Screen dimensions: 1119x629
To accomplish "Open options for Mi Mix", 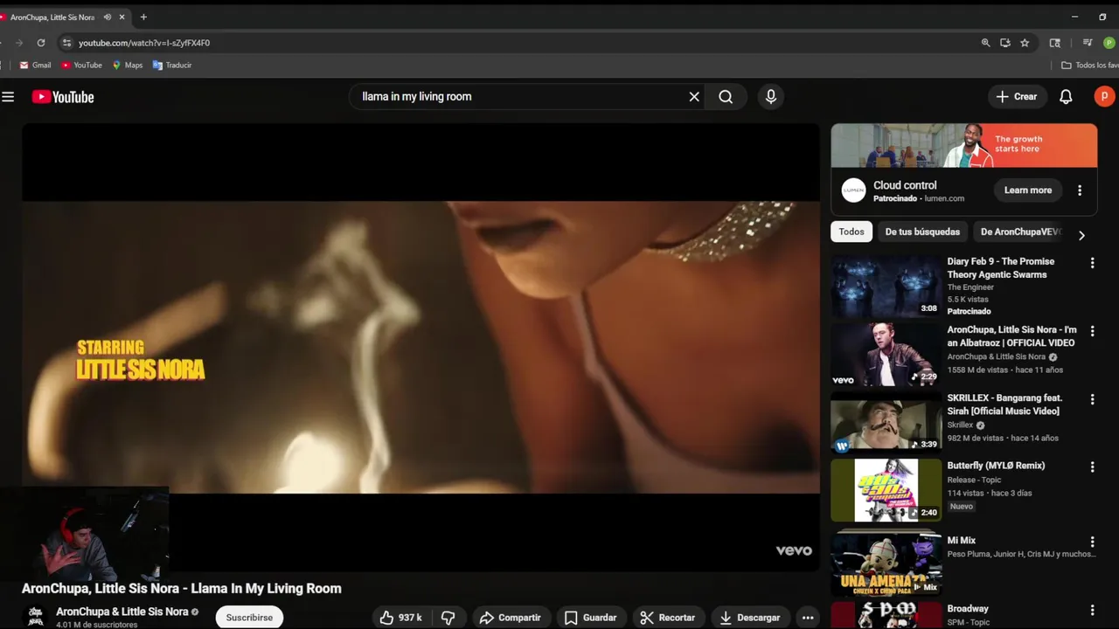I will pos(1092,543).
